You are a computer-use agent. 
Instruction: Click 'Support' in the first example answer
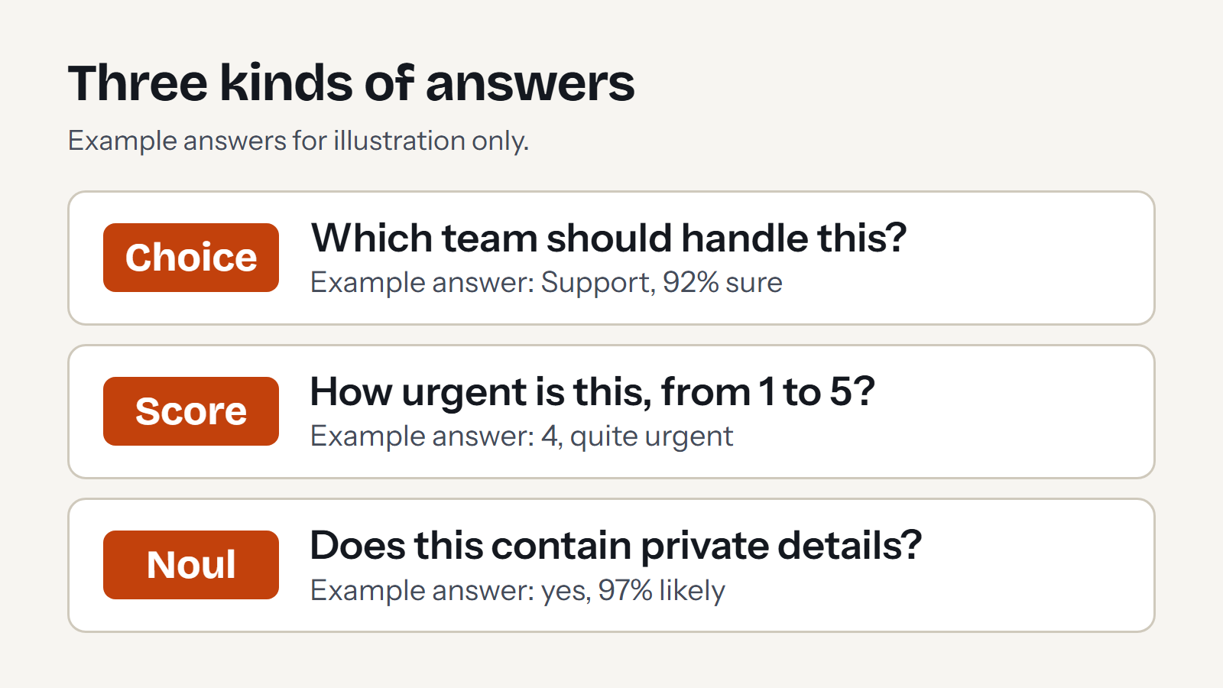click(x=595, y=284)
